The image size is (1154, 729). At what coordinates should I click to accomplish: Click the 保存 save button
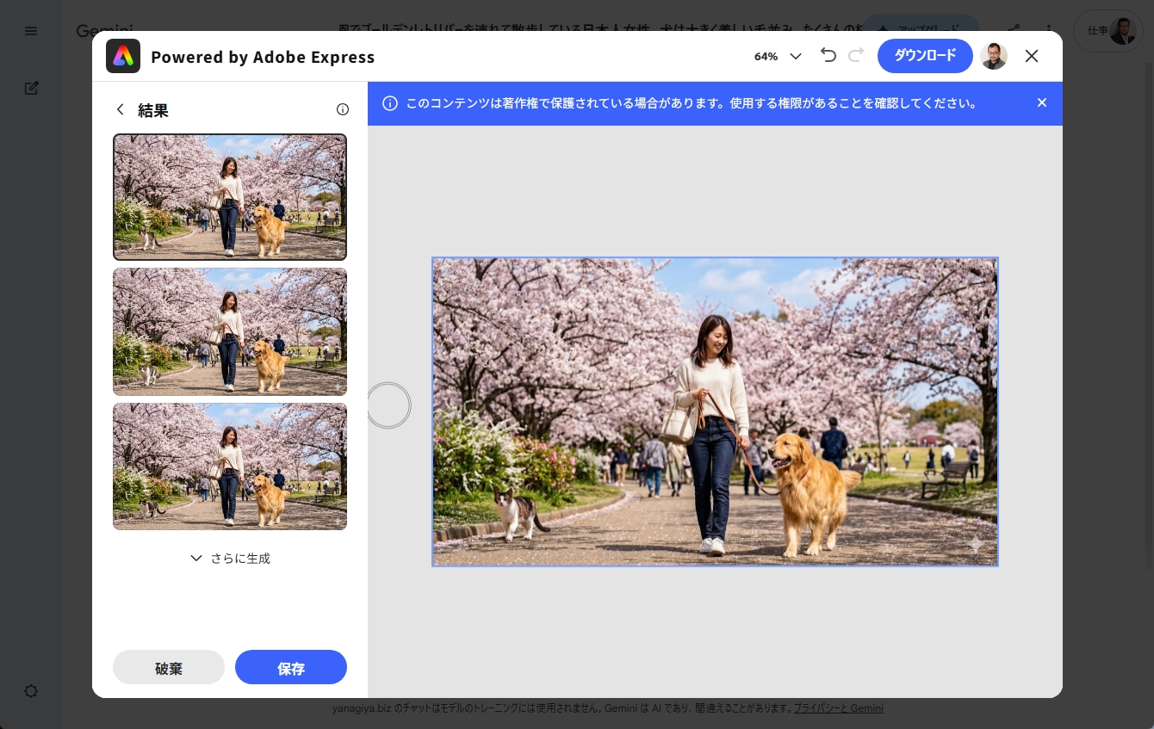click(x=291, y=667)
